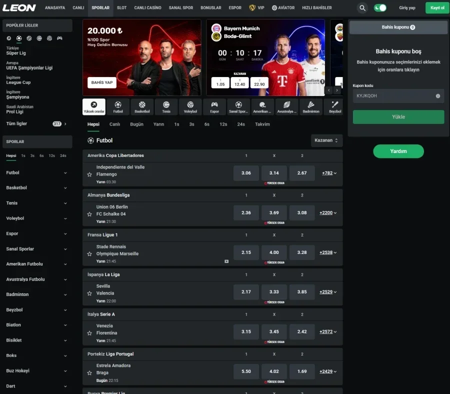The image size is (450, 394).
Task: Select the Beyzbol icon in sports strip
Action: tap(333, 107)
